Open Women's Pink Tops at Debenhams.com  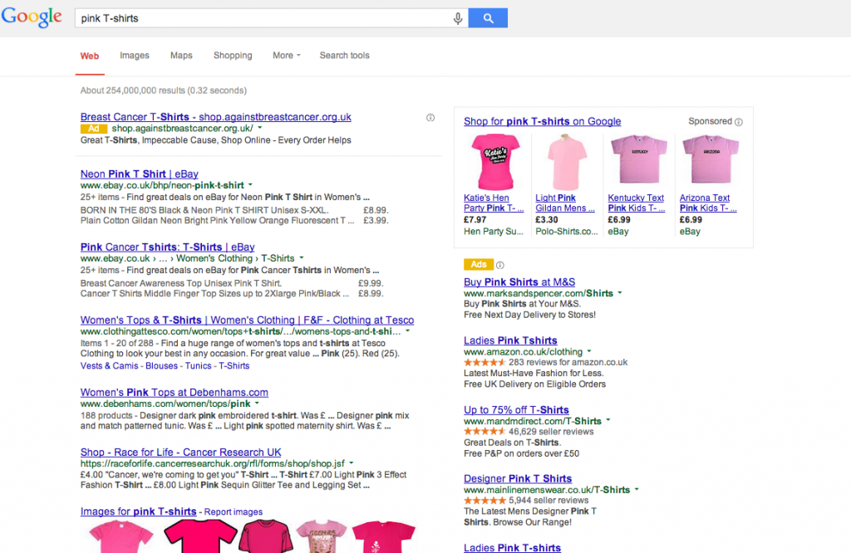175,392
